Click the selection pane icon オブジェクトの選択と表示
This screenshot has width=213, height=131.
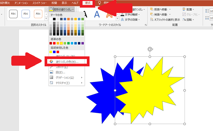coord(152,20)
